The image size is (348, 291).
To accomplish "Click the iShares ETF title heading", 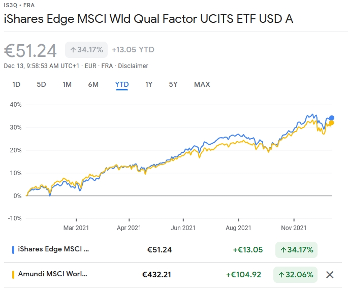I will (x=148, y=19).
